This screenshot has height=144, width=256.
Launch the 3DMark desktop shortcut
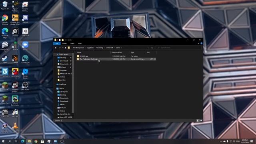click(15, 59)
